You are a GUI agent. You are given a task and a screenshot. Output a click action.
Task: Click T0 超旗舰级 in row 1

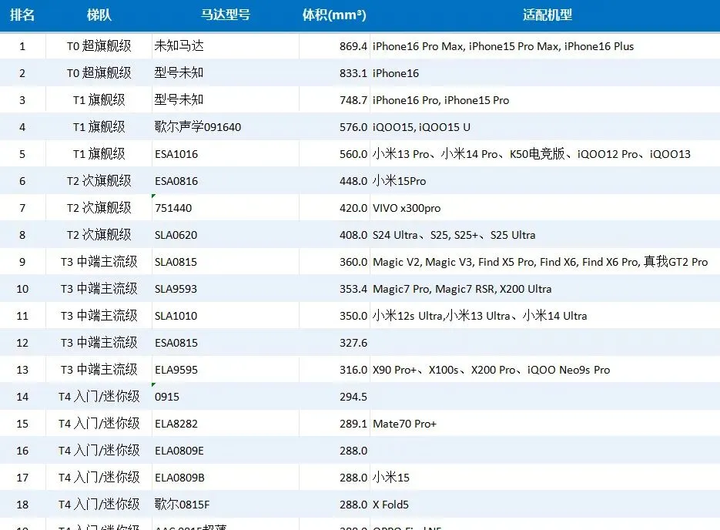pyautogui.click(x=99, y=46)
